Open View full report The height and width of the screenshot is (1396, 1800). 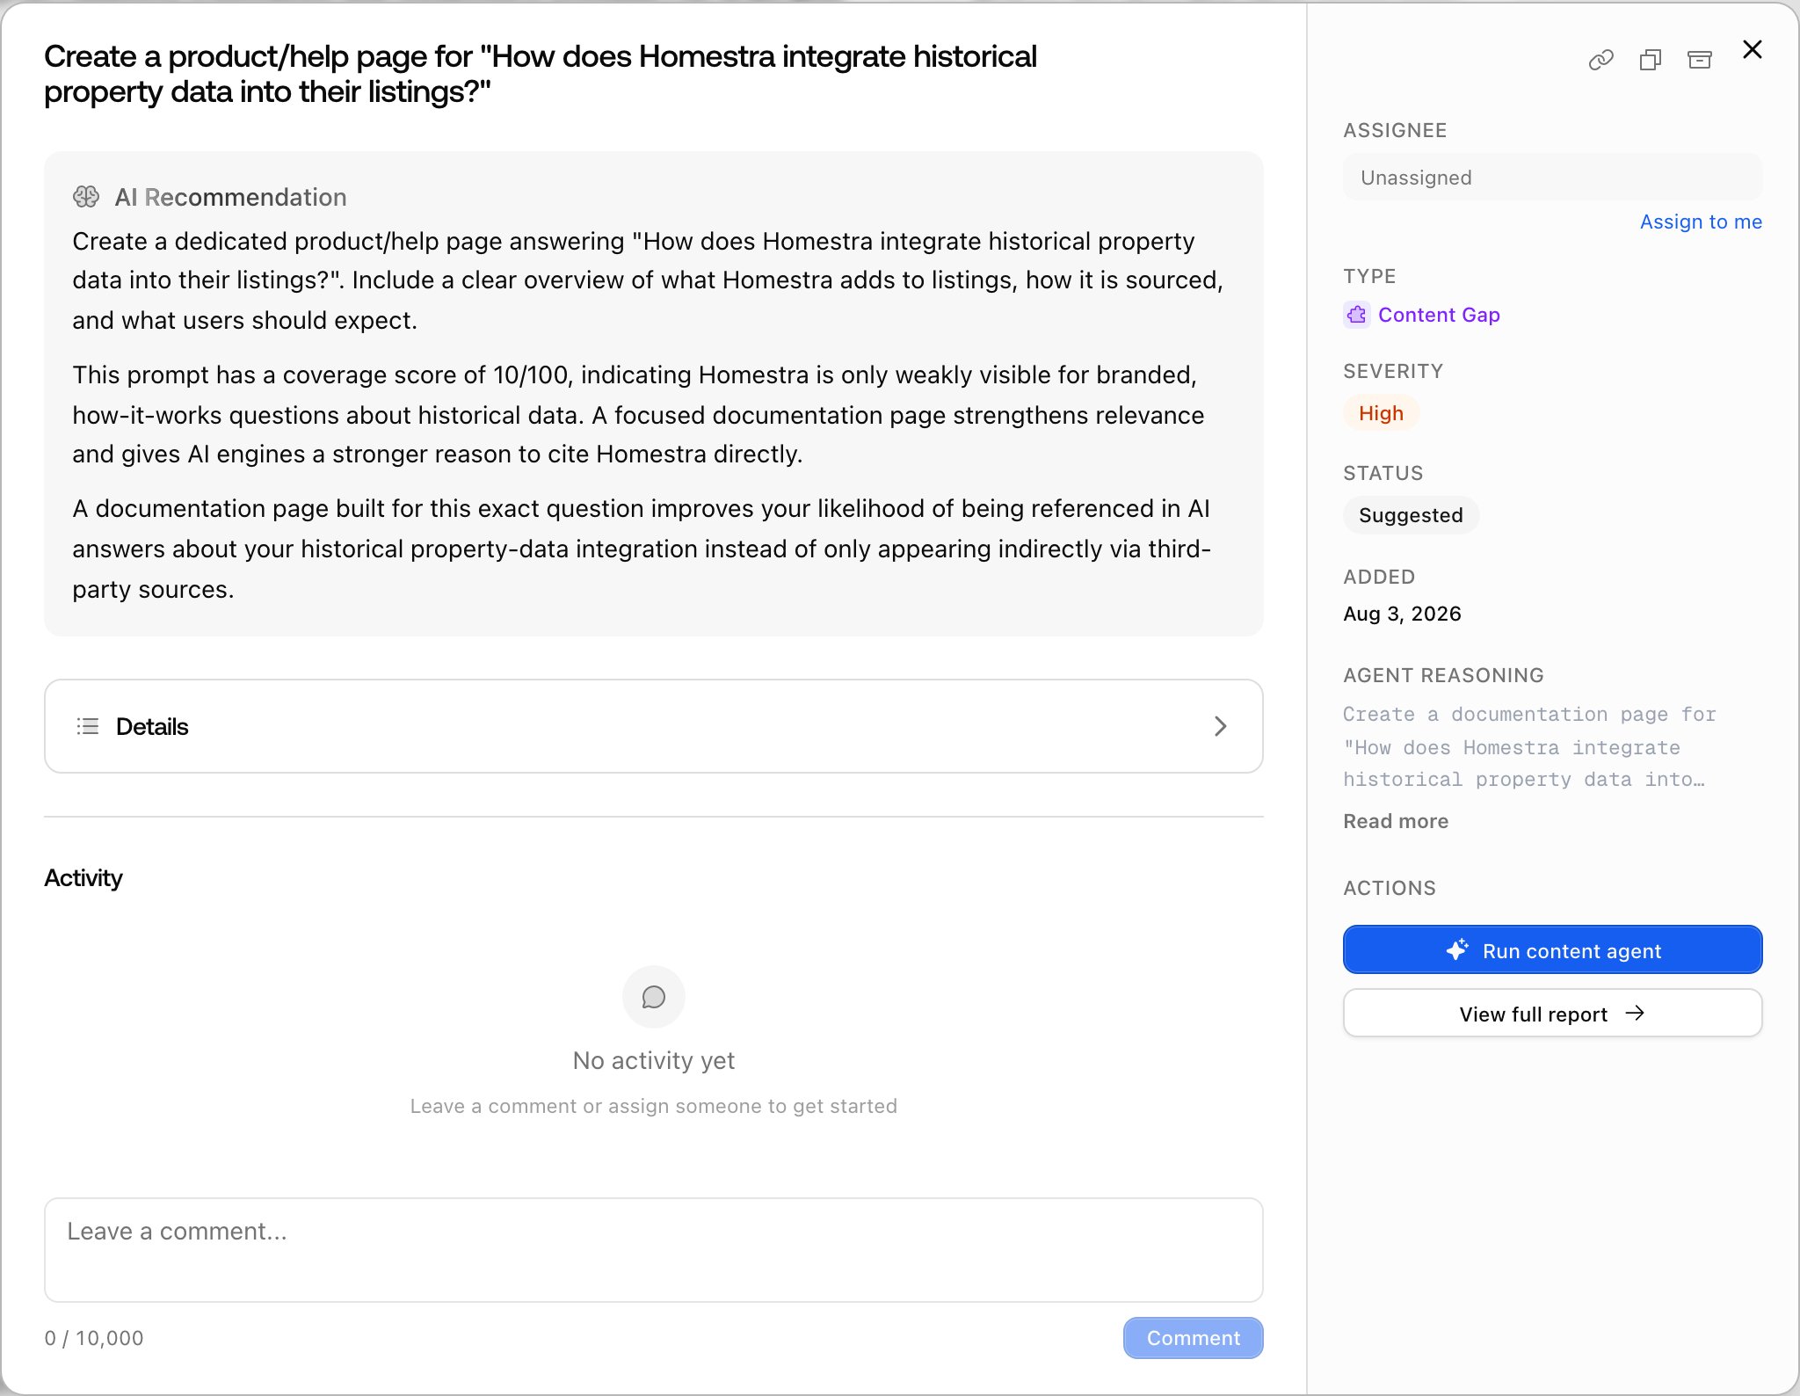1552,1014
